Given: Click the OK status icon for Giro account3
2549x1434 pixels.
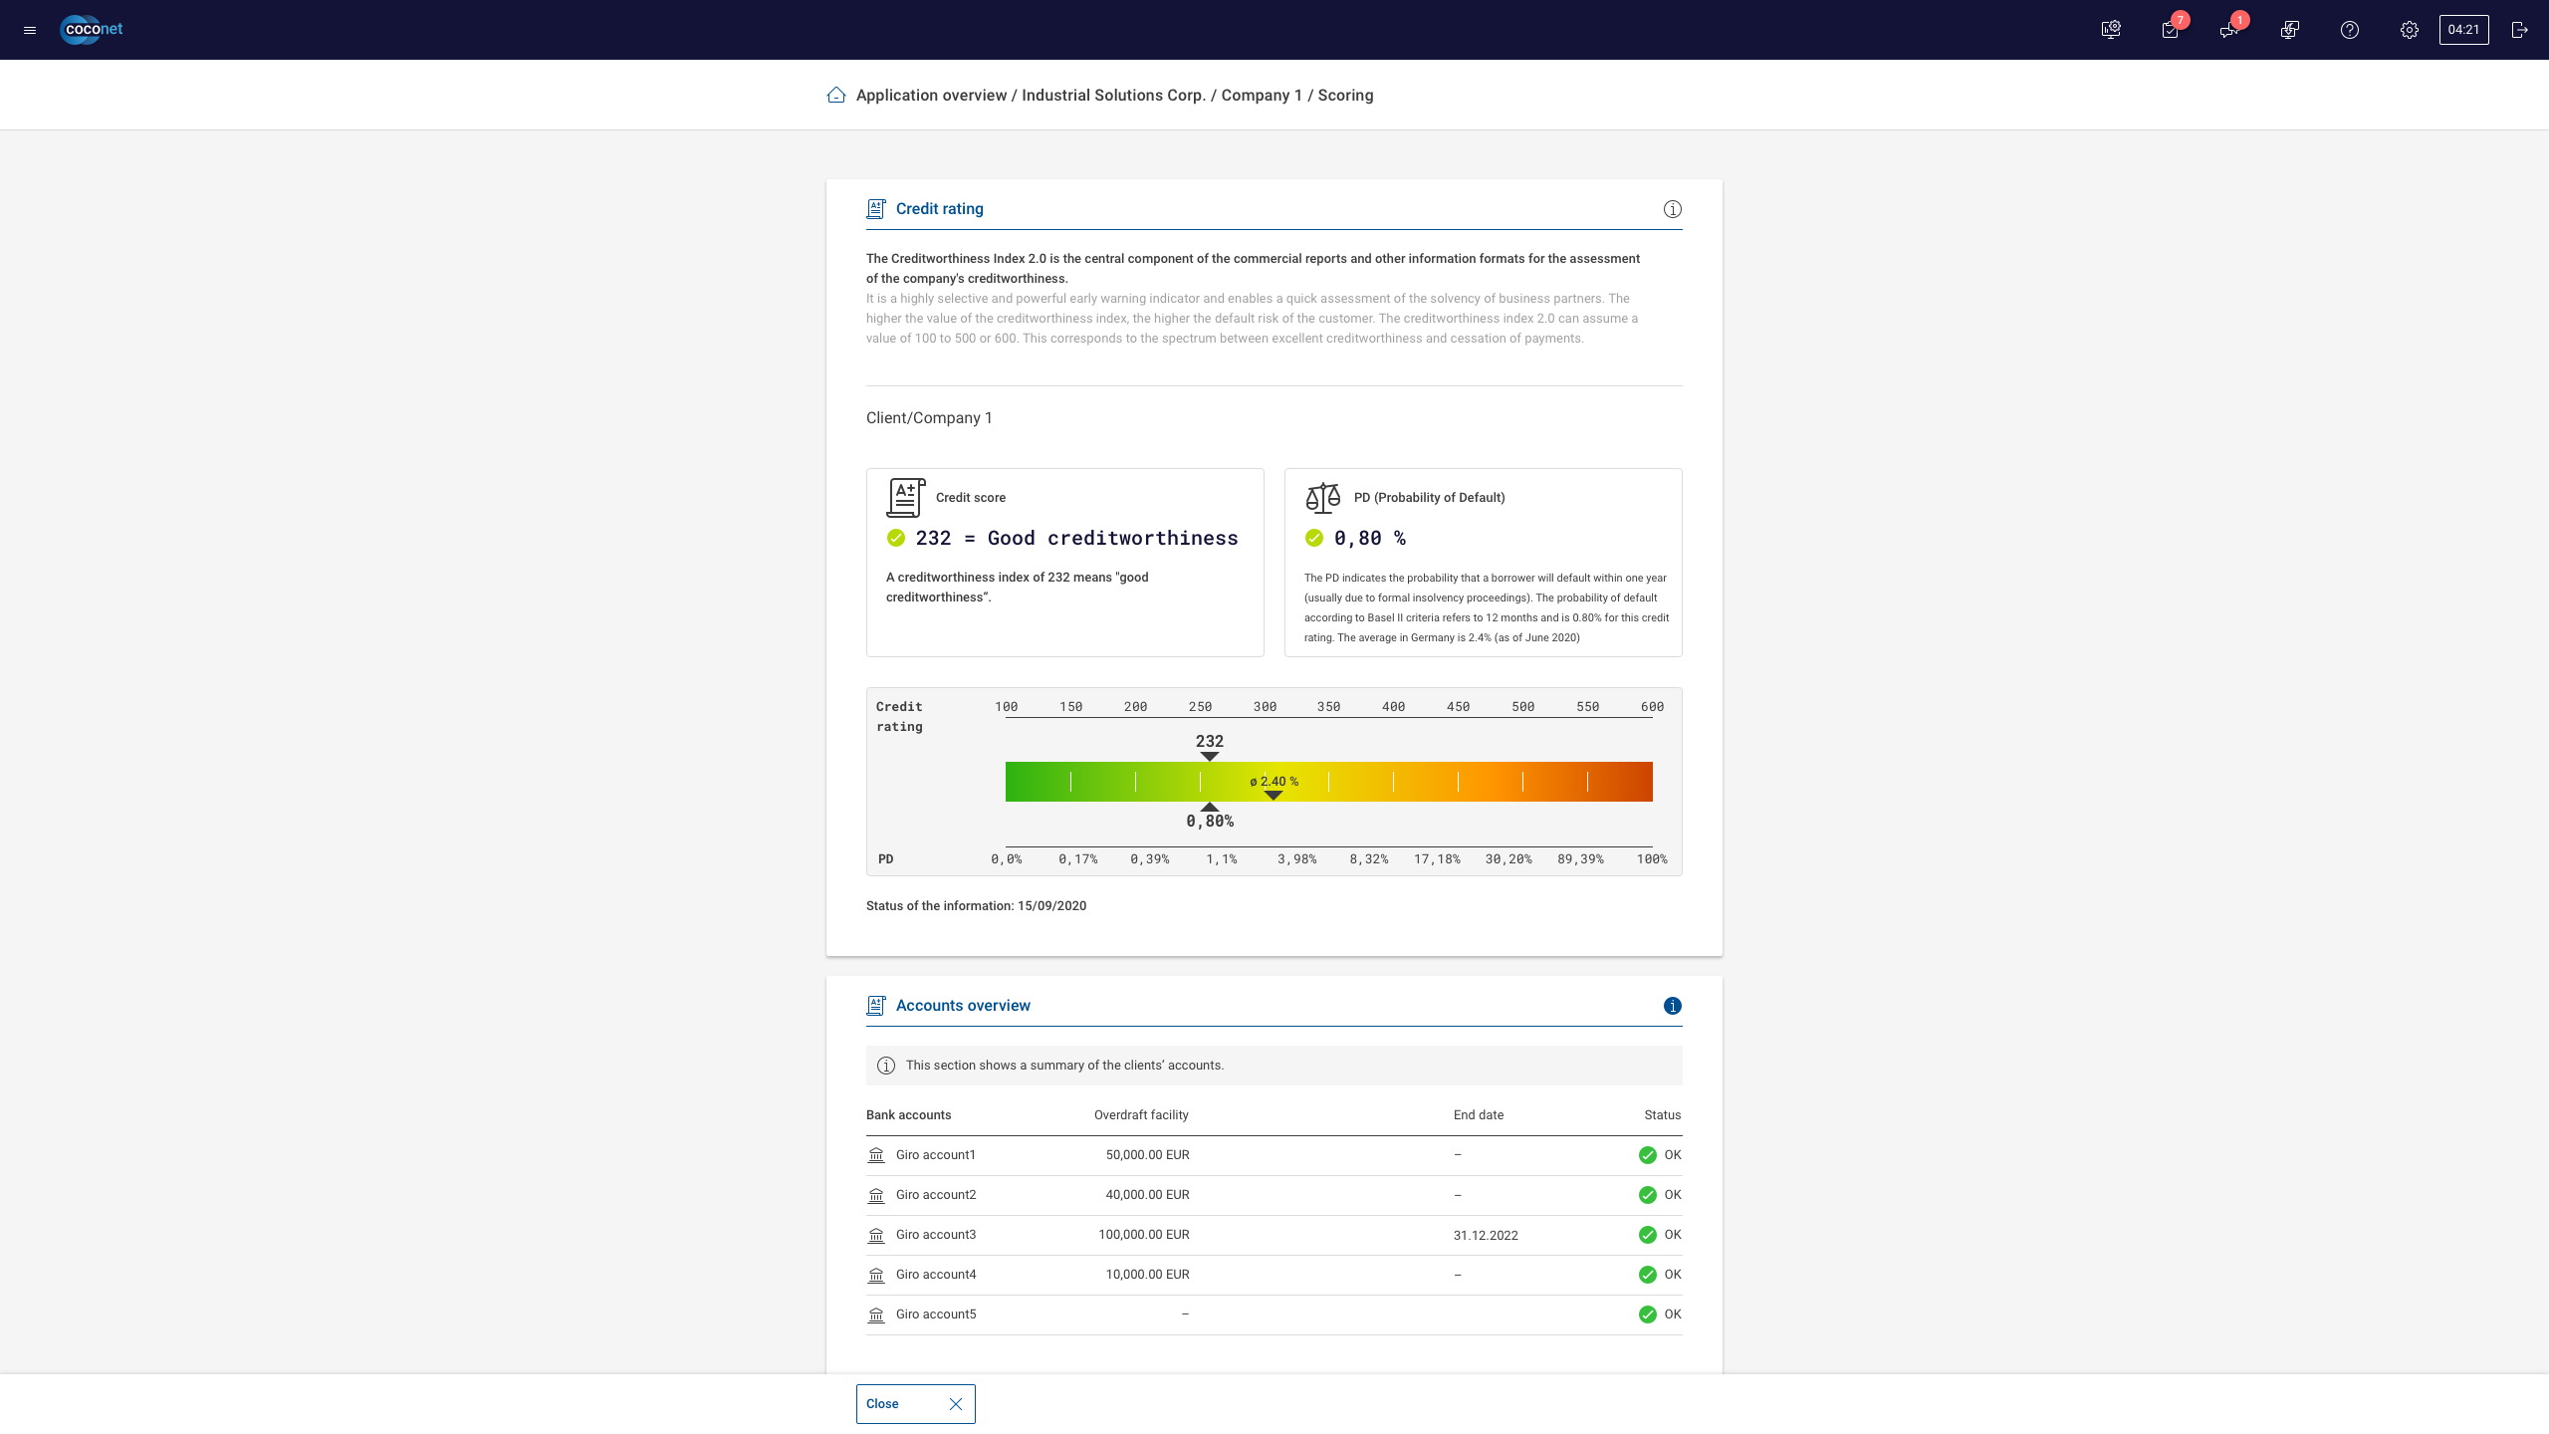Looking at the screenshot, I should pyautogui.click(x=1648, y=1235).
